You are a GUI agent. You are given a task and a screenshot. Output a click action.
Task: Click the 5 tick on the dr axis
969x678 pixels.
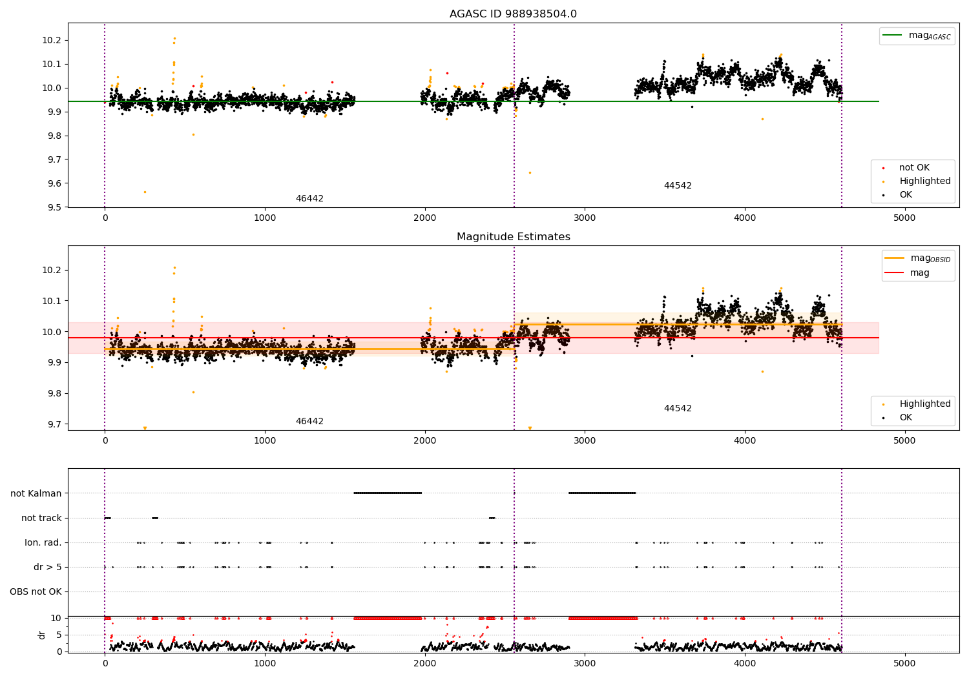point(59,635)
